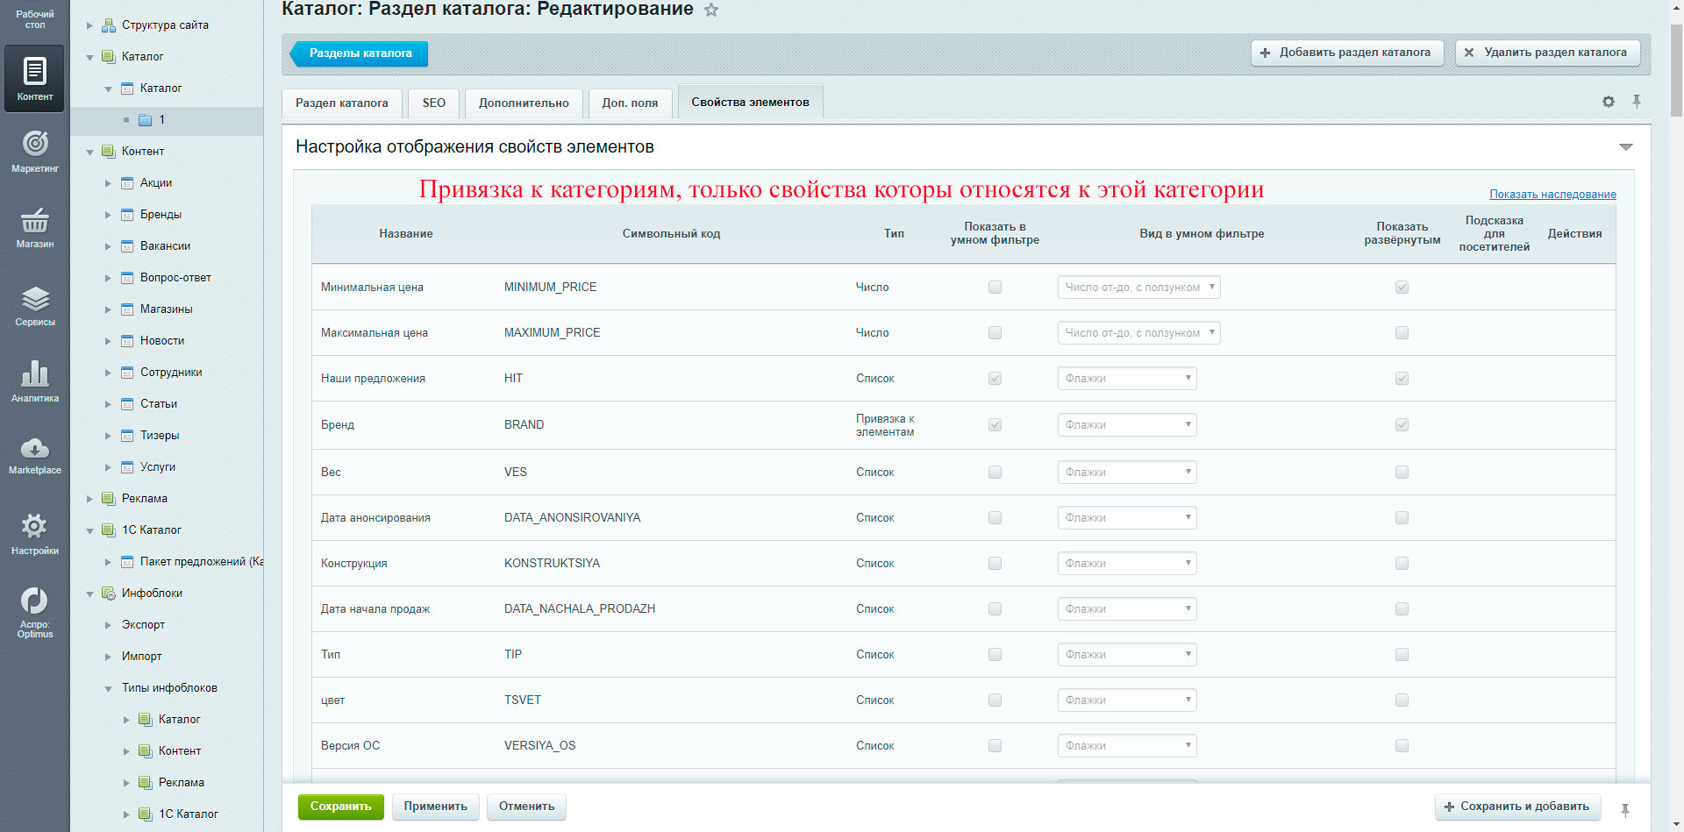Screen dimensions: 1684x832
Task: Click the Сервисы layers icon
Action: [35, 299]
